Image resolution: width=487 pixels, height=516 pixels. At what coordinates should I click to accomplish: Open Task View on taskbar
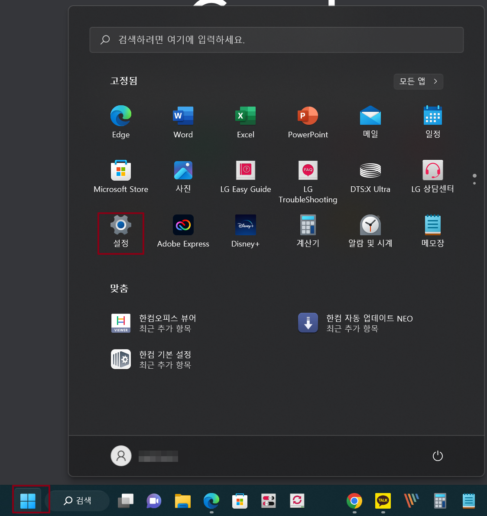126,500
